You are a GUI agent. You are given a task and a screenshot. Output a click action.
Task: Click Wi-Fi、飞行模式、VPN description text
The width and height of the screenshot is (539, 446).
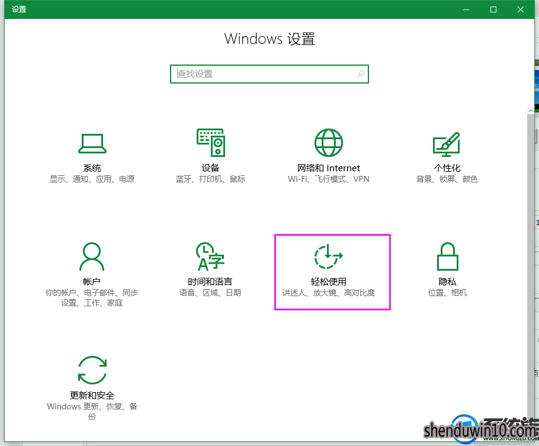coord(329,179)
